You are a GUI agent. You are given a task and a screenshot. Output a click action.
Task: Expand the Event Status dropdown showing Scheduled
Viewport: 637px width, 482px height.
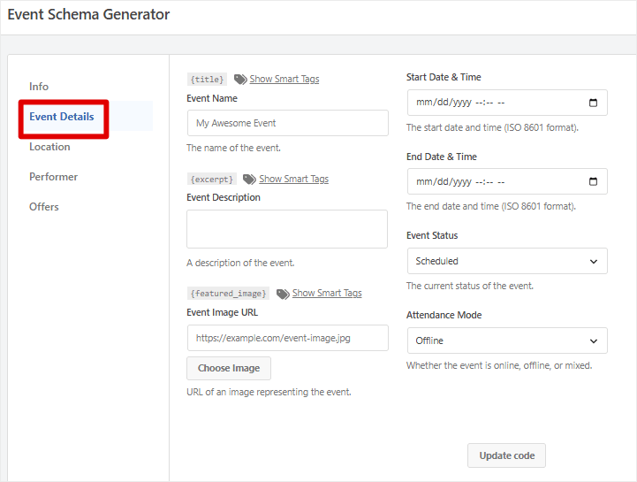[x=507, y=261]
